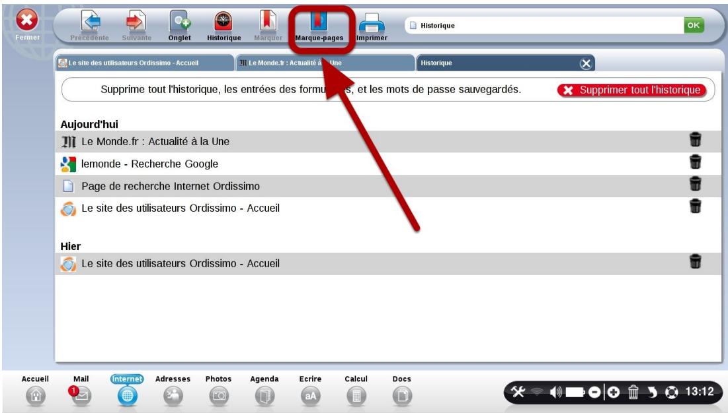Image resolution: width=728 pixels, height=413 pixels.
Task: Switch to the Le Monde.fr tab
Action: tap(325, 63)
